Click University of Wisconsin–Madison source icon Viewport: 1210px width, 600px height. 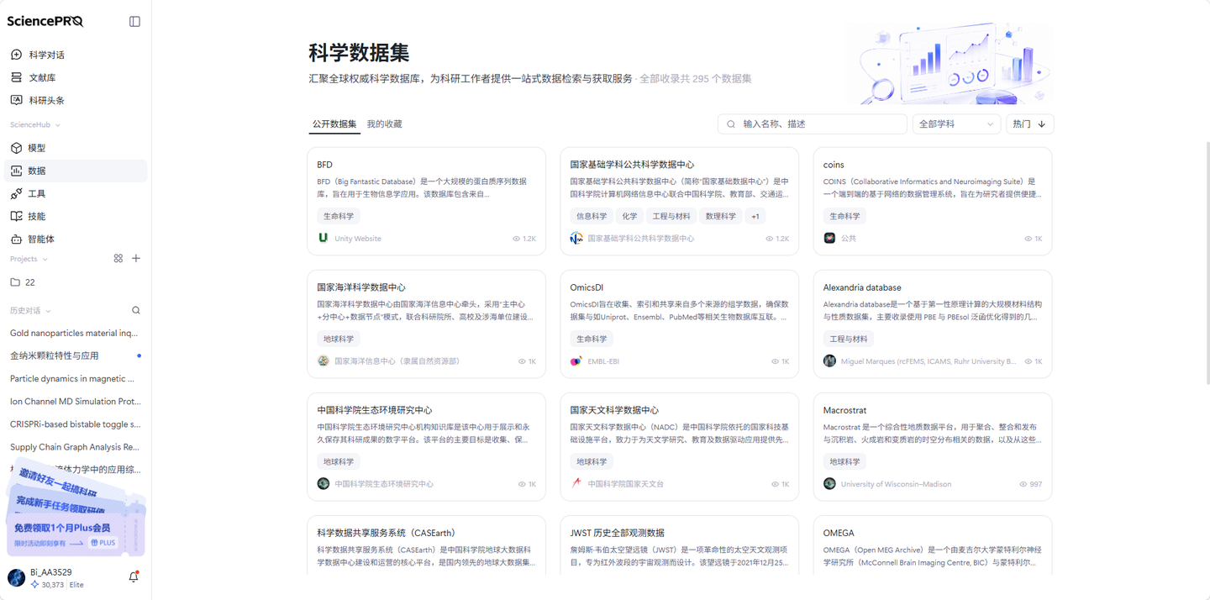point(829,484)
